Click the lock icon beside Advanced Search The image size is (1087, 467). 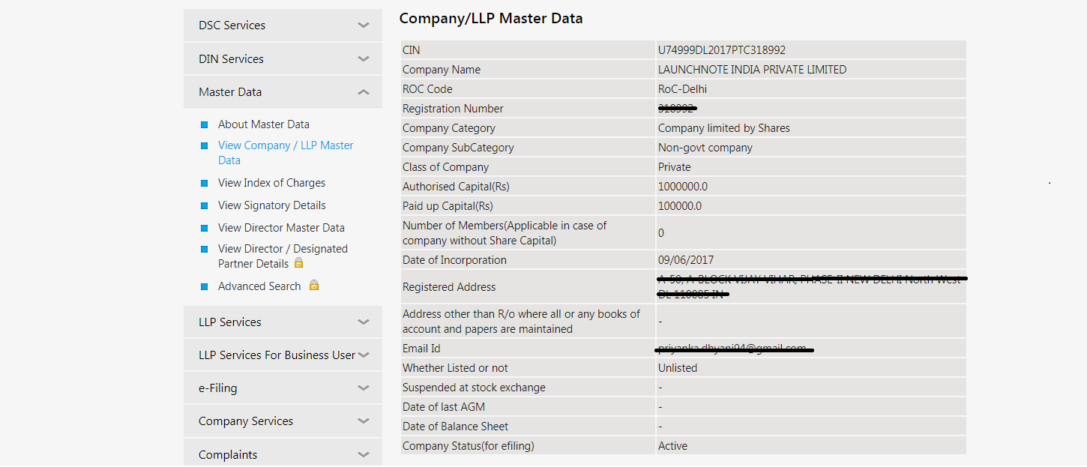[x=314, y=286]
